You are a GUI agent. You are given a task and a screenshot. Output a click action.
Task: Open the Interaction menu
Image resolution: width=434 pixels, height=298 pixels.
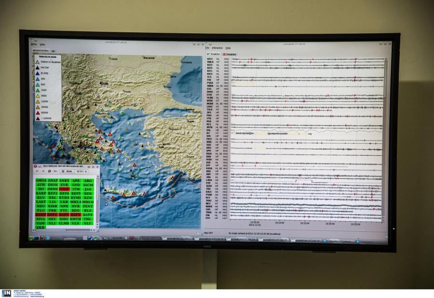[217, 48]
